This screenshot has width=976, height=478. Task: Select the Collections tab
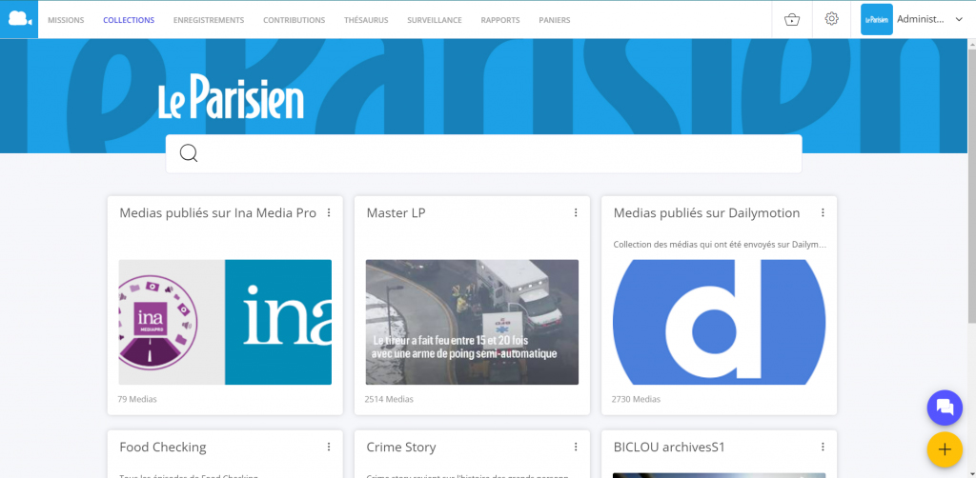point(129,20)
